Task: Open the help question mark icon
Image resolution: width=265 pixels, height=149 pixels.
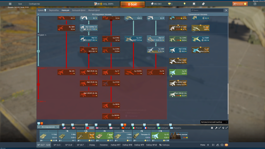Action: [x=255, y=4]
